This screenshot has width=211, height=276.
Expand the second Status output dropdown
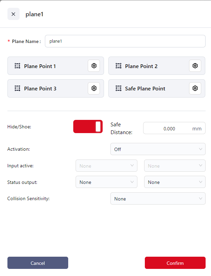click(175, 182)
